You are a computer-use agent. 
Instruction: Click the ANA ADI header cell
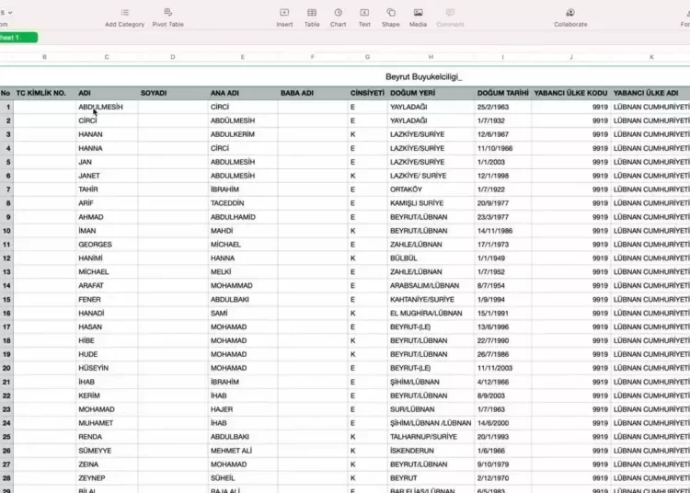tap(243, 93)
